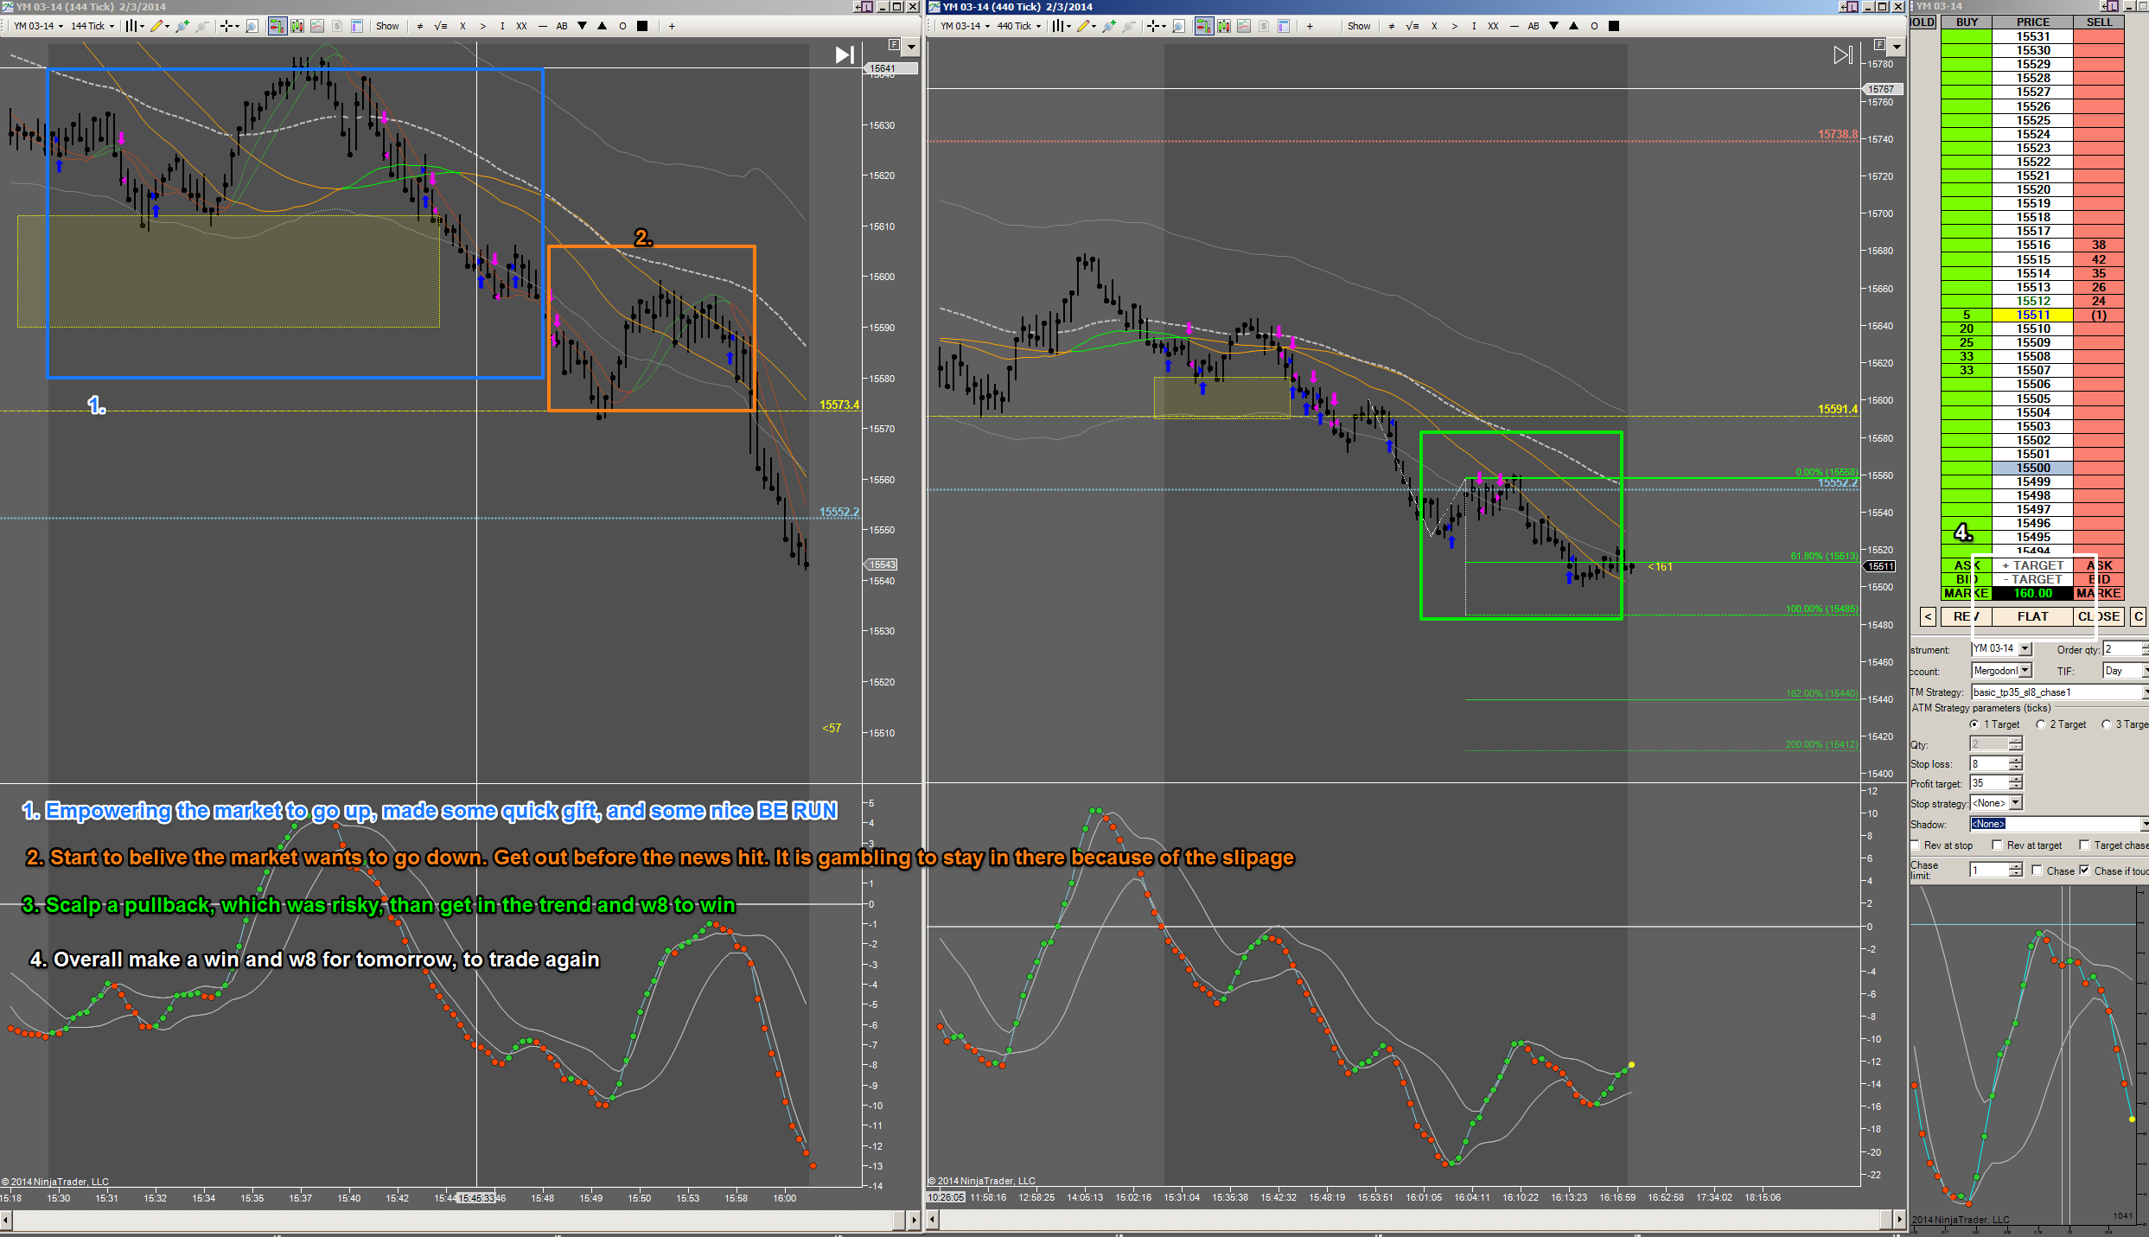The image size is (2149, 1237).
Task: Click the down triangle marker in the 144 Tick toolbar
Action: 583,26
